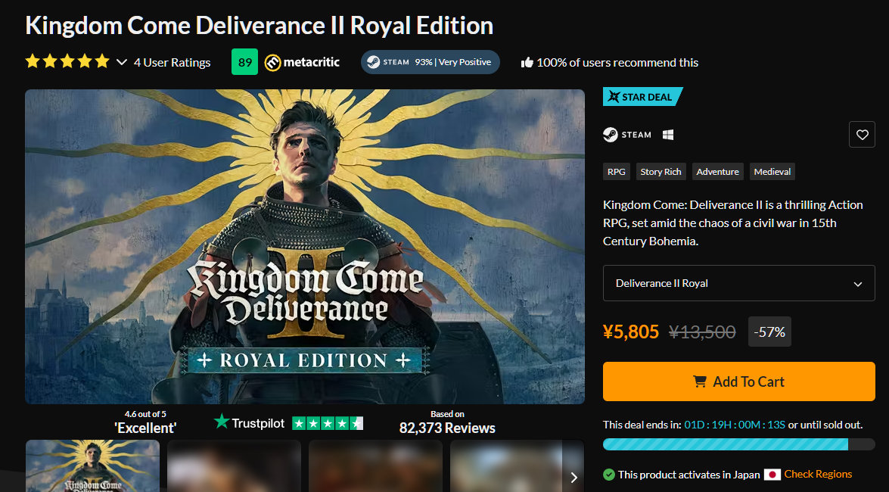Click the Japan flag icon
The width and height of the screenshot is (889, 492).
772,475
